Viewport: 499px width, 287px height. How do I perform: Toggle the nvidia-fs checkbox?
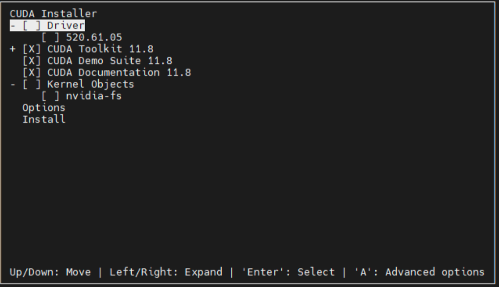point(50,96)
